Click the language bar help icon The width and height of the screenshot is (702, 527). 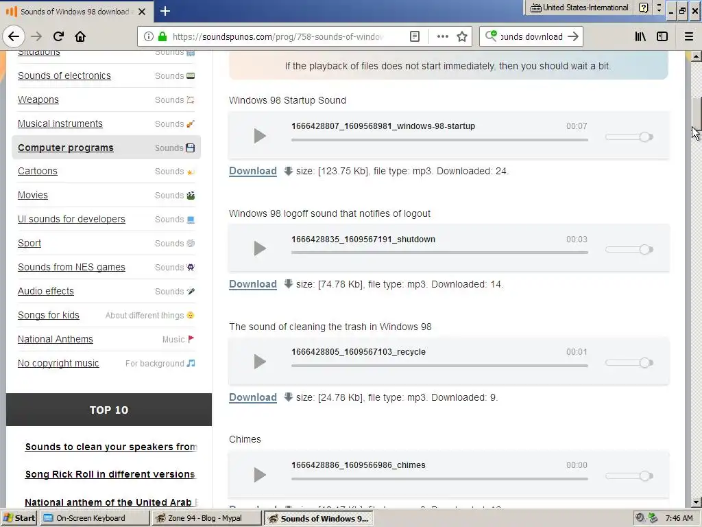643,8
